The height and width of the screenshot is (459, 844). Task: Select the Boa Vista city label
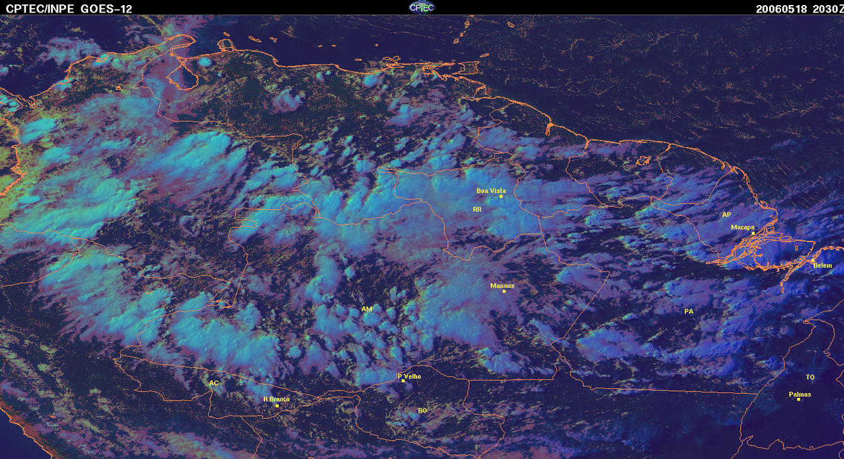coord(491,191)
